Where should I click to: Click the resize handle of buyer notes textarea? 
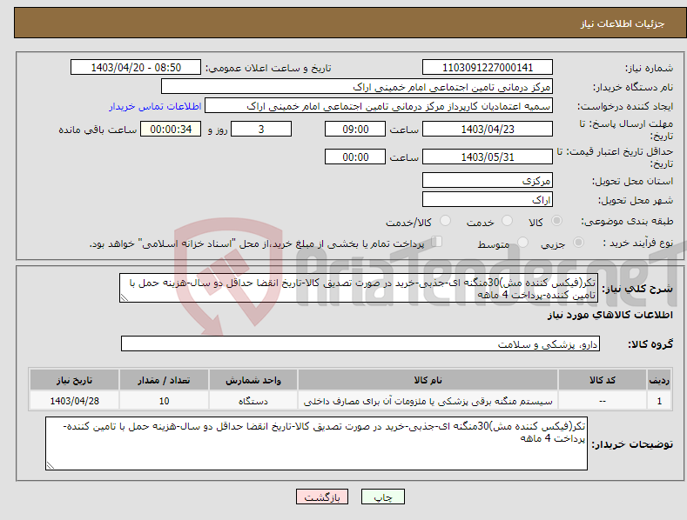coord(50,466)
